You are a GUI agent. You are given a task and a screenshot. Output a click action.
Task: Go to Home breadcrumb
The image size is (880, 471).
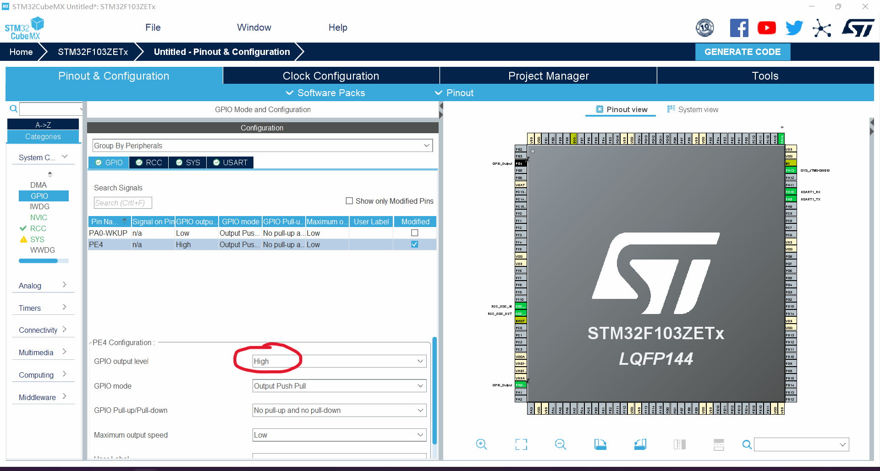(x=21, y=52)
